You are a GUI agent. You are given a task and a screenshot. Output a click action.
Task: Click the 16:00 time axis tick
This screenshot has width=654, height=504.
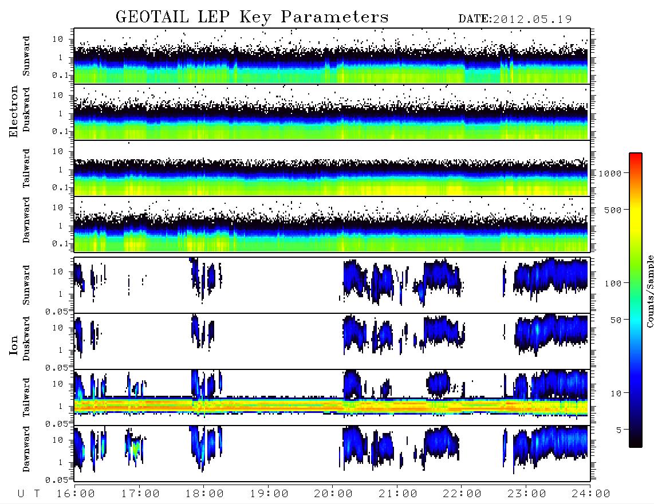point(76,494)
